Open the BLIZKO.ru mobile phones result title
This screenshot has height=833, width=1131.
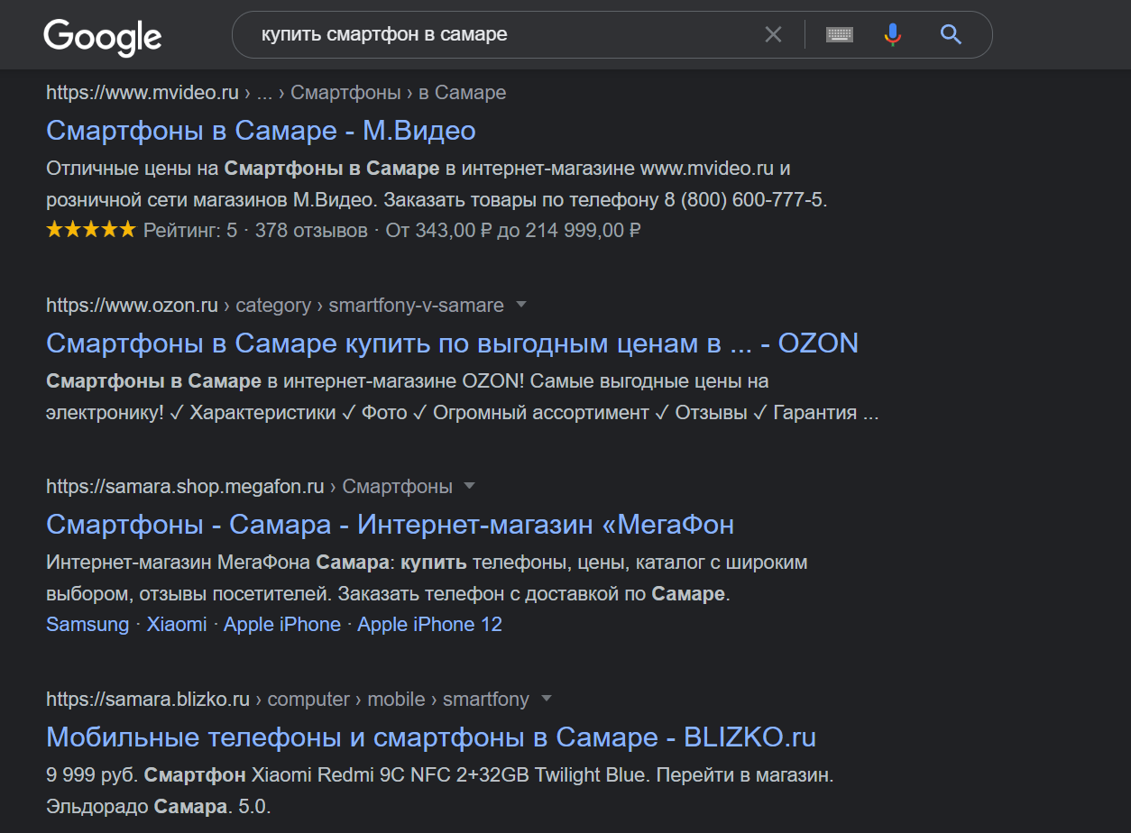click(x=431, y=737)
